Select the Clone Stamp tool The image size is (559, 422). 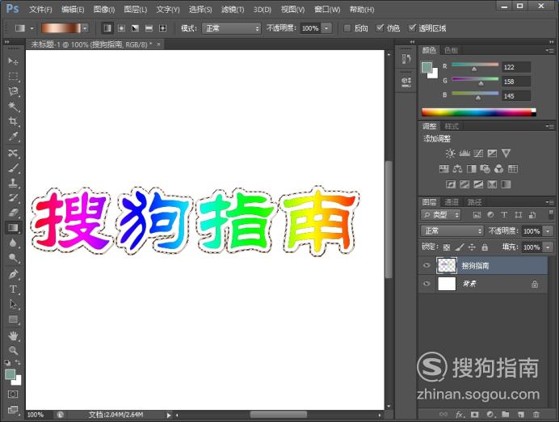click(x=13, y=183)
